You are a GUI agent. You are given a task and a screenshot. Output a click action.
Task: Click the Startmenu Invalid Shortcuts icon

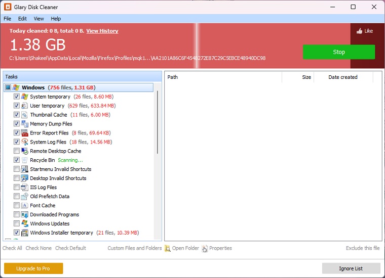click(x=24, y=169)
